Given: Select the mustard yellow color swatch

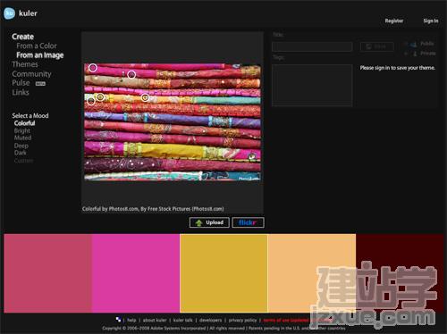Looking at the screenshot, I should (x=223, y=273).
